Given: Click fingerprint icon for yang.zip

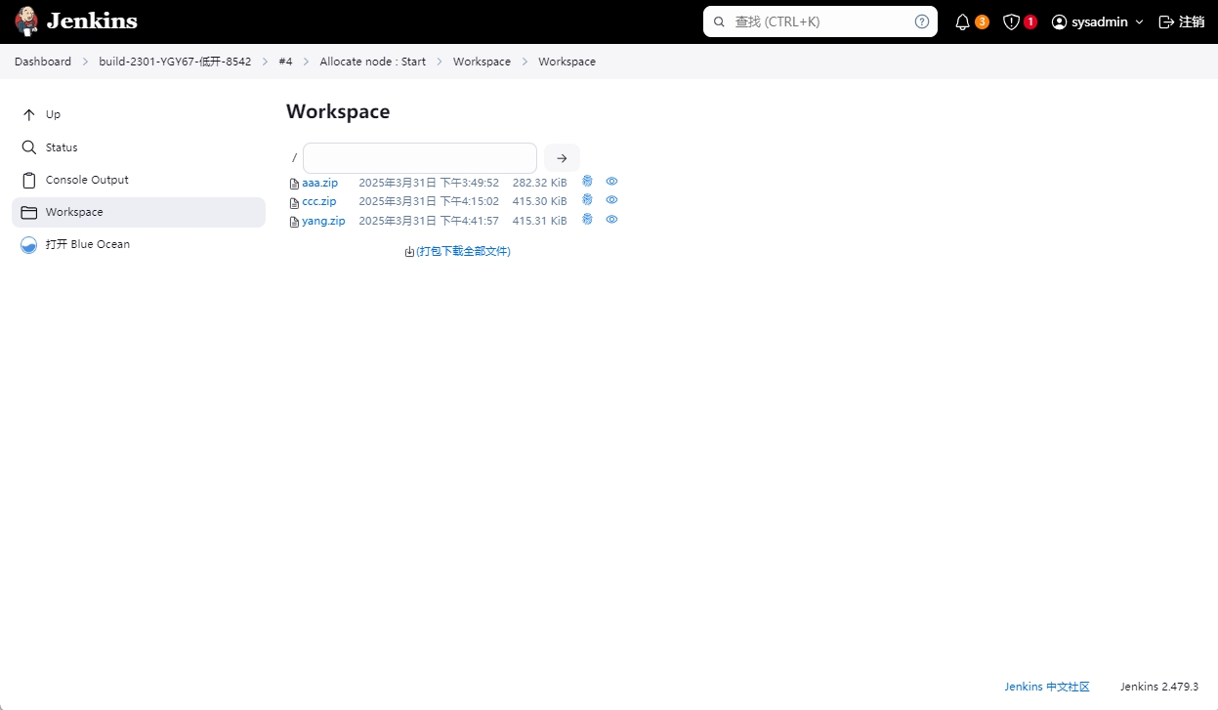Looking at the screenshot, I should click(587, 219).
